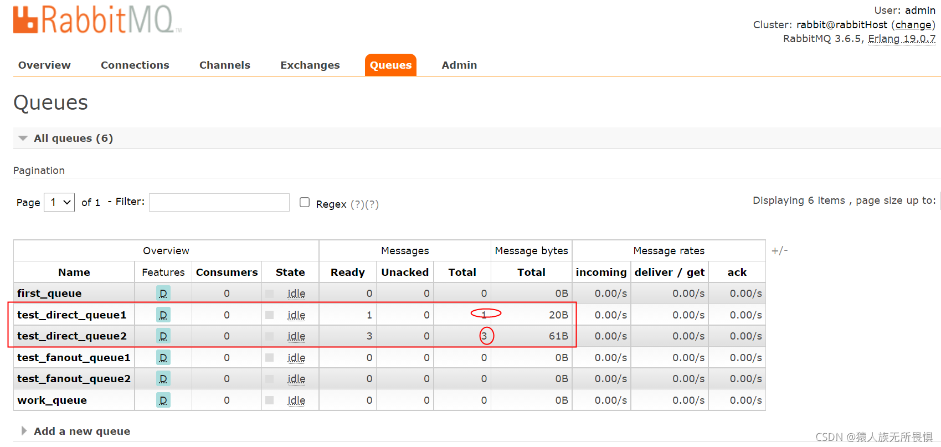Switch to the Channels tab
The image size is (941, 447).
tap(225, 65)
